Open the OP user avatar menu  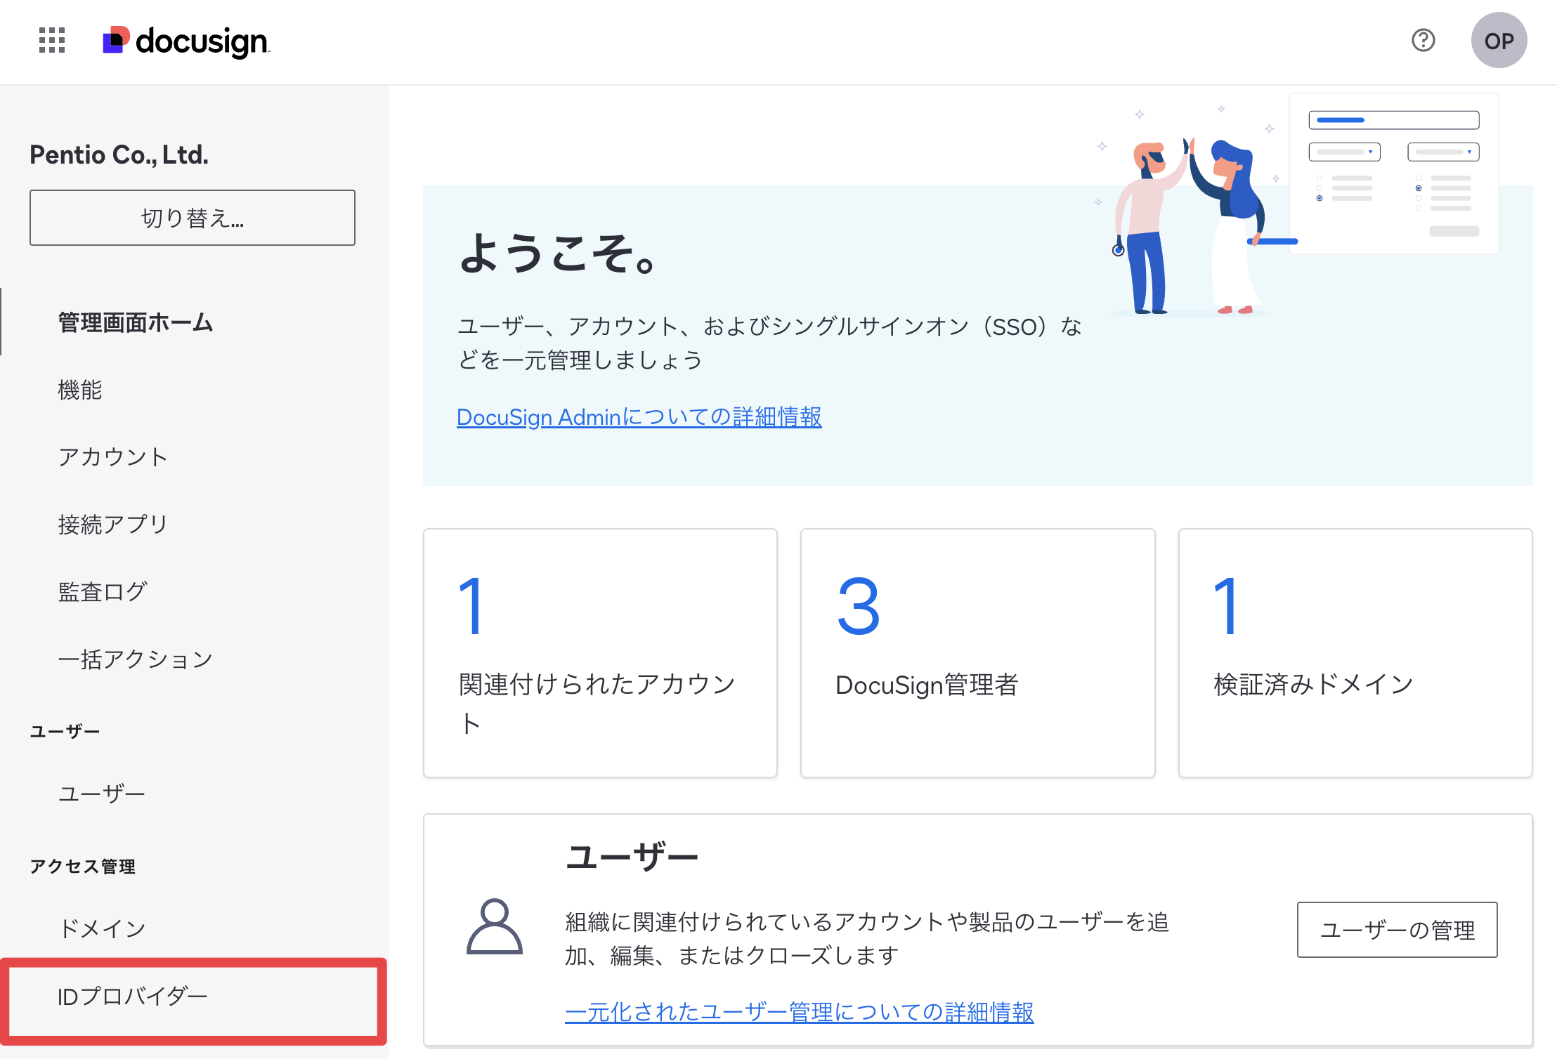[1499, 40]
